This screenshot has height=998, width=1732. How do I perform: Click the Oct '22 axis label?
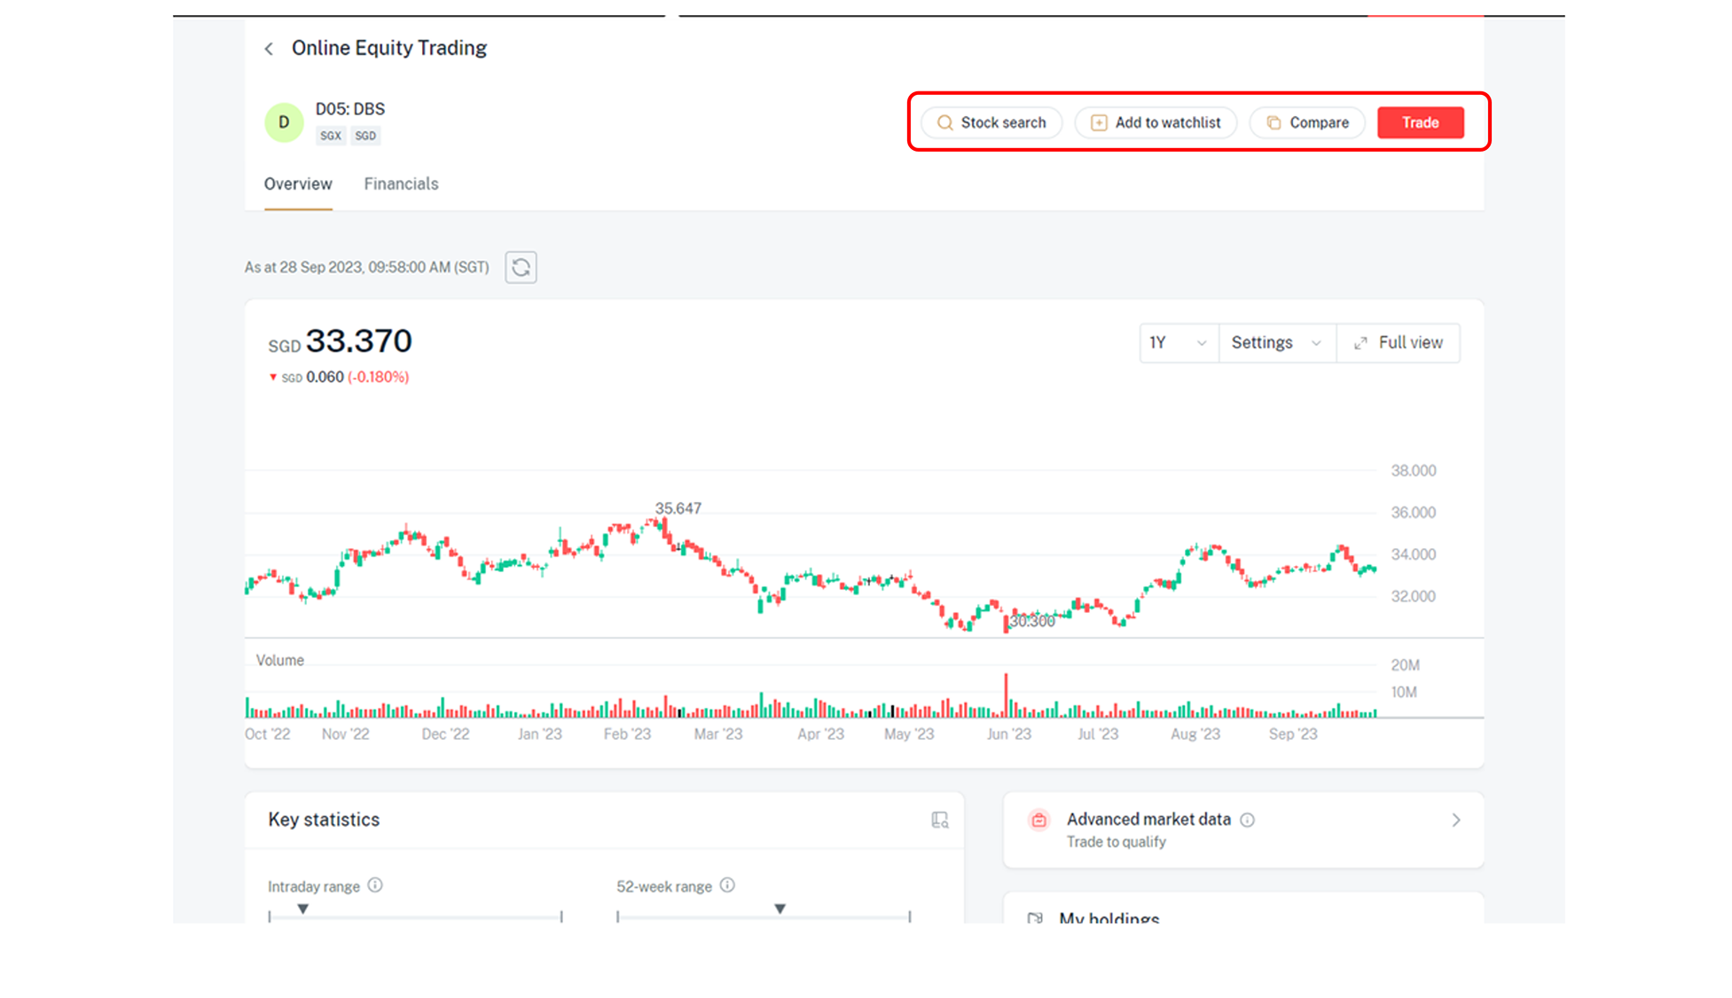[x=268, y=735]
